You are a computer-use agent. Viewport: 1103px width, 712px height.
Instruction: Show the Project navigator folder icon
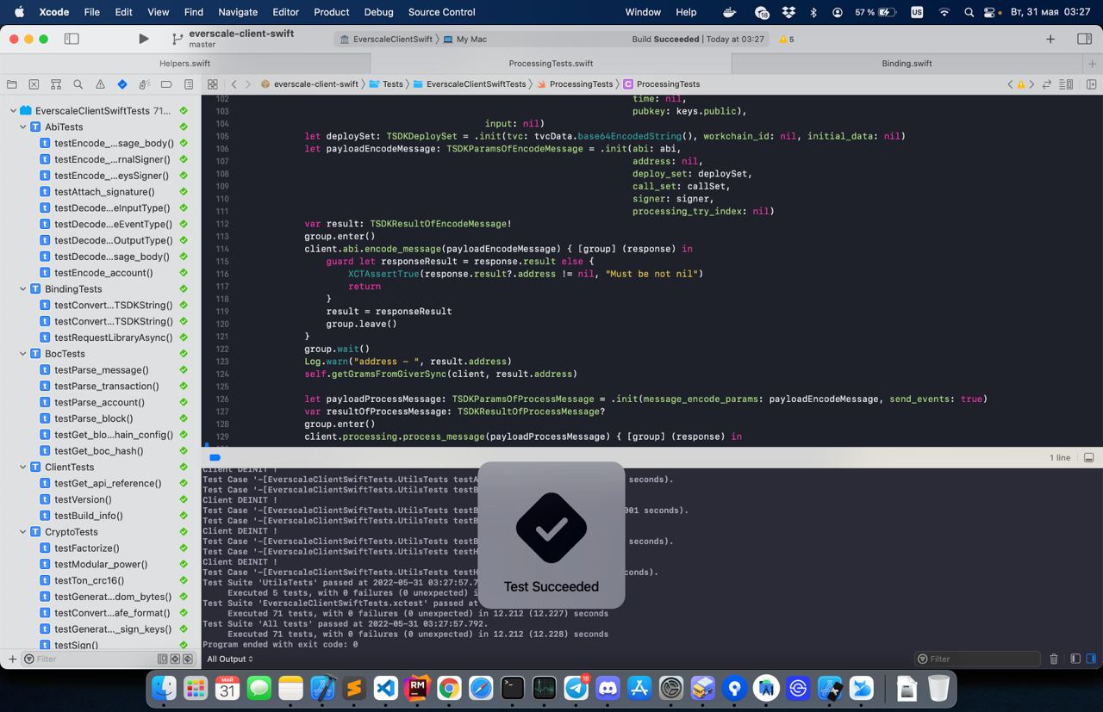point(11,84)
